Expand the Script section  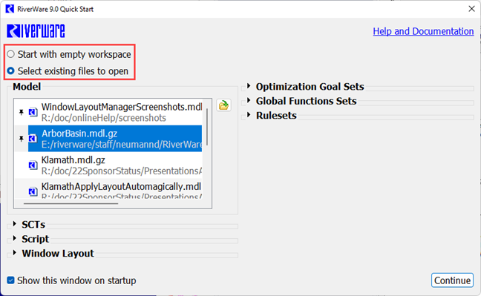click(x=14, y=238)
